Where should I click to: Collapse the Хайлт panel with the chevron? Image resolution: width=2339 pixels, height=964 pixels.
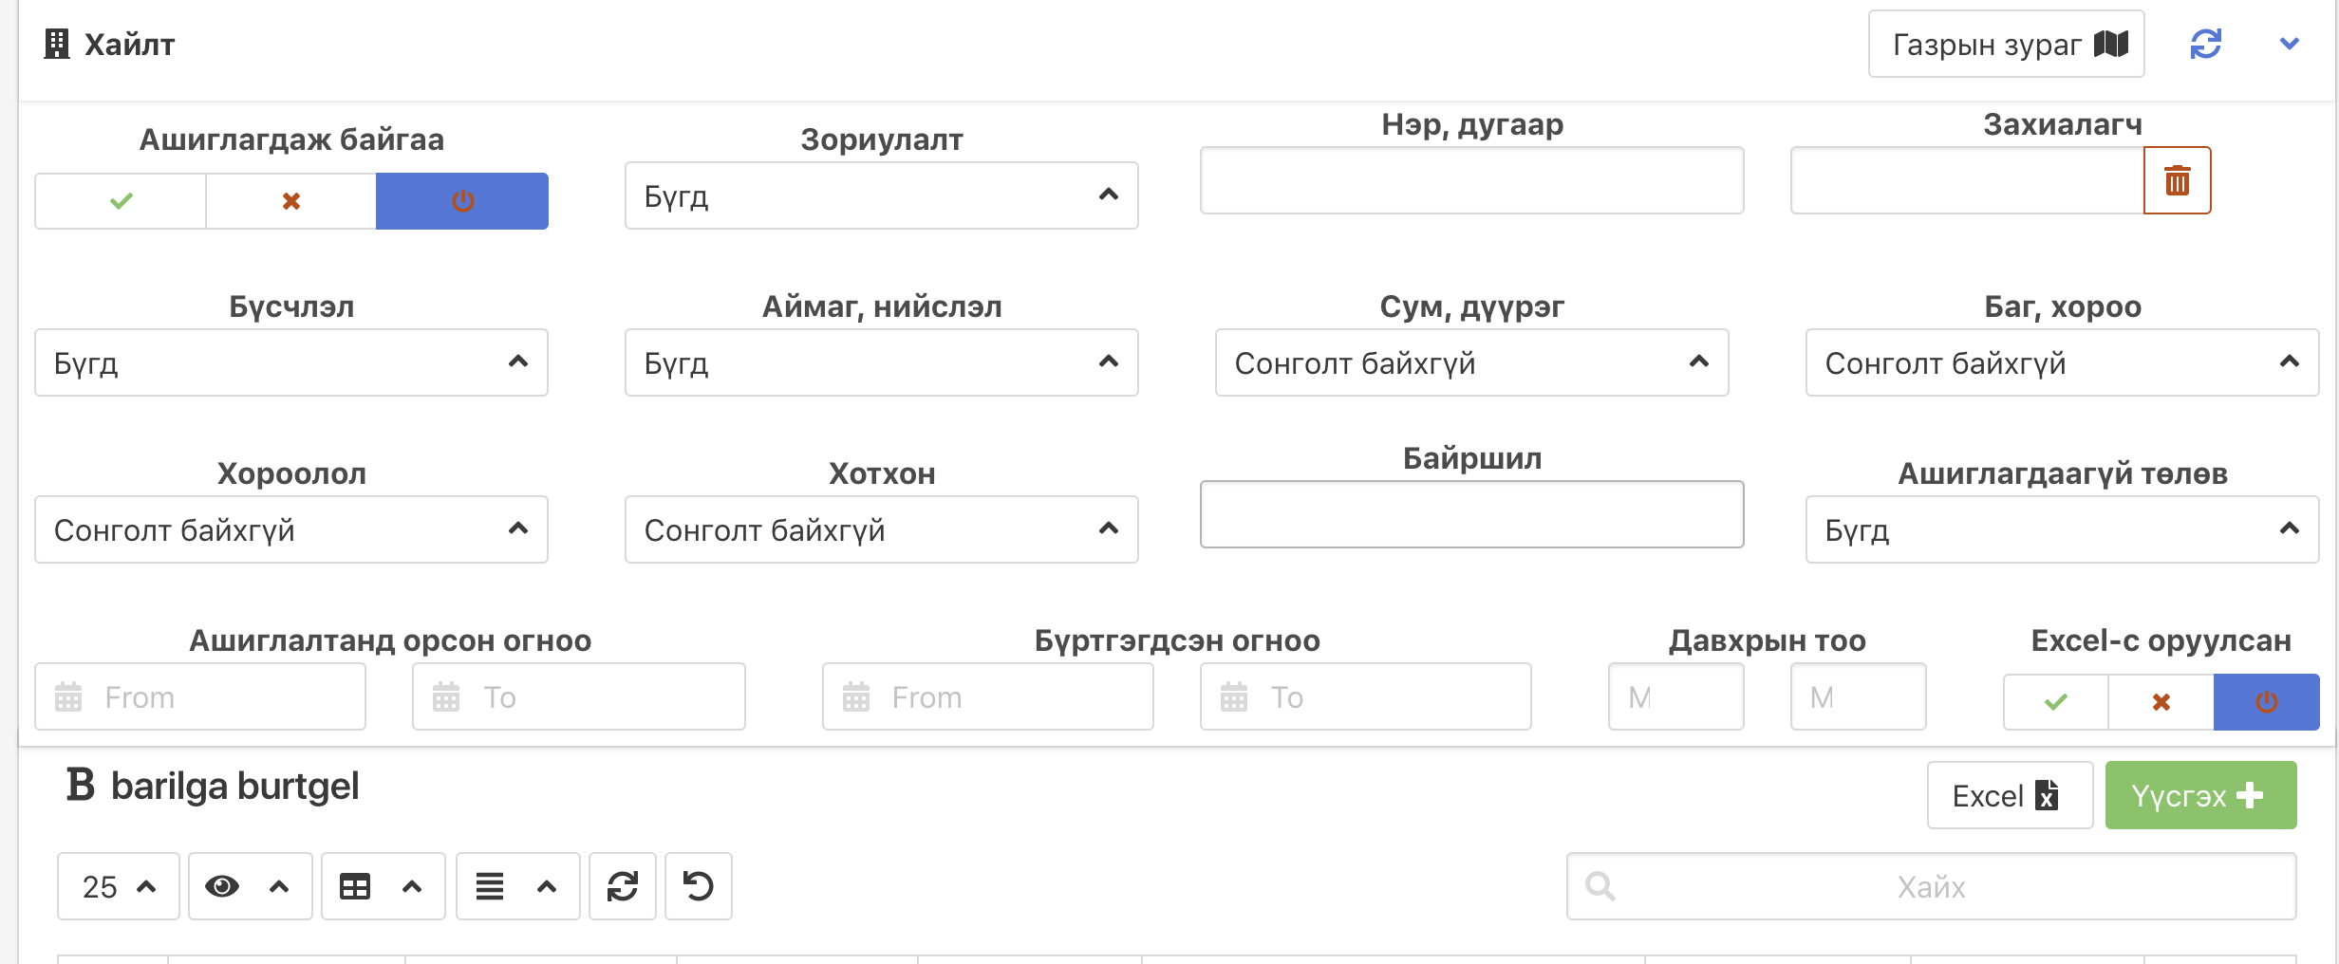pyautogui.click(x=2289, y=44)
